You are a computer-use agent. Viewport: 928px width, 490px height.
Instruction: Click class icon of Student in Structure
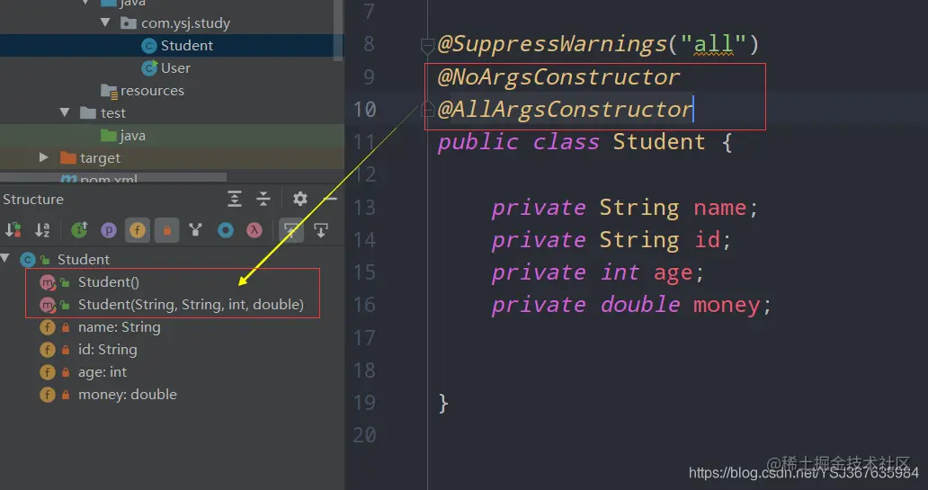point(28,259)
